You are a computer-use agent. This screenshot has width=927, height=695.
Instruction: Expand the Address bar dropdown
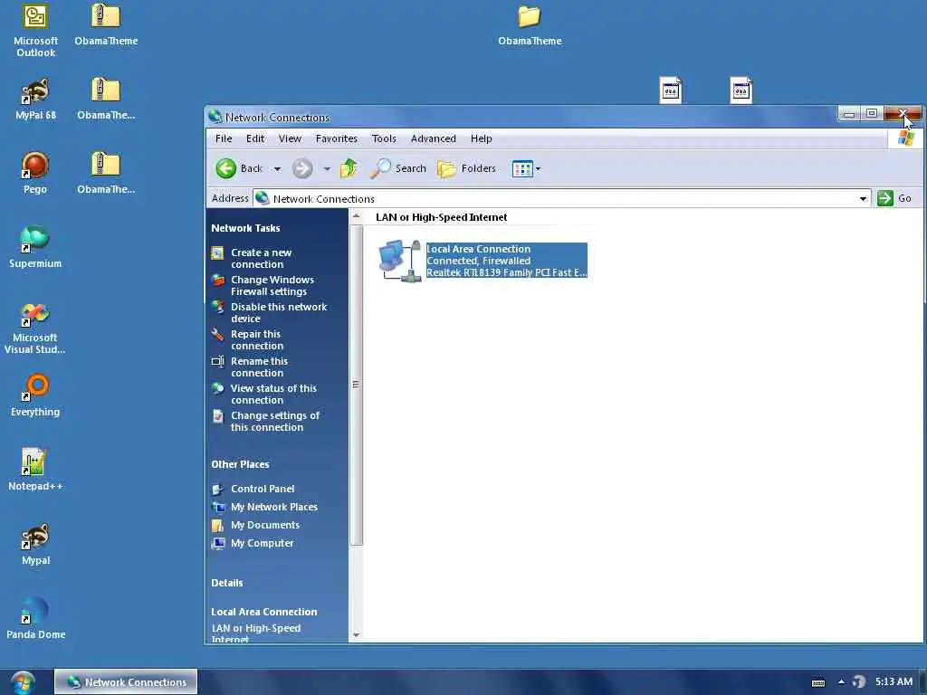863,198
